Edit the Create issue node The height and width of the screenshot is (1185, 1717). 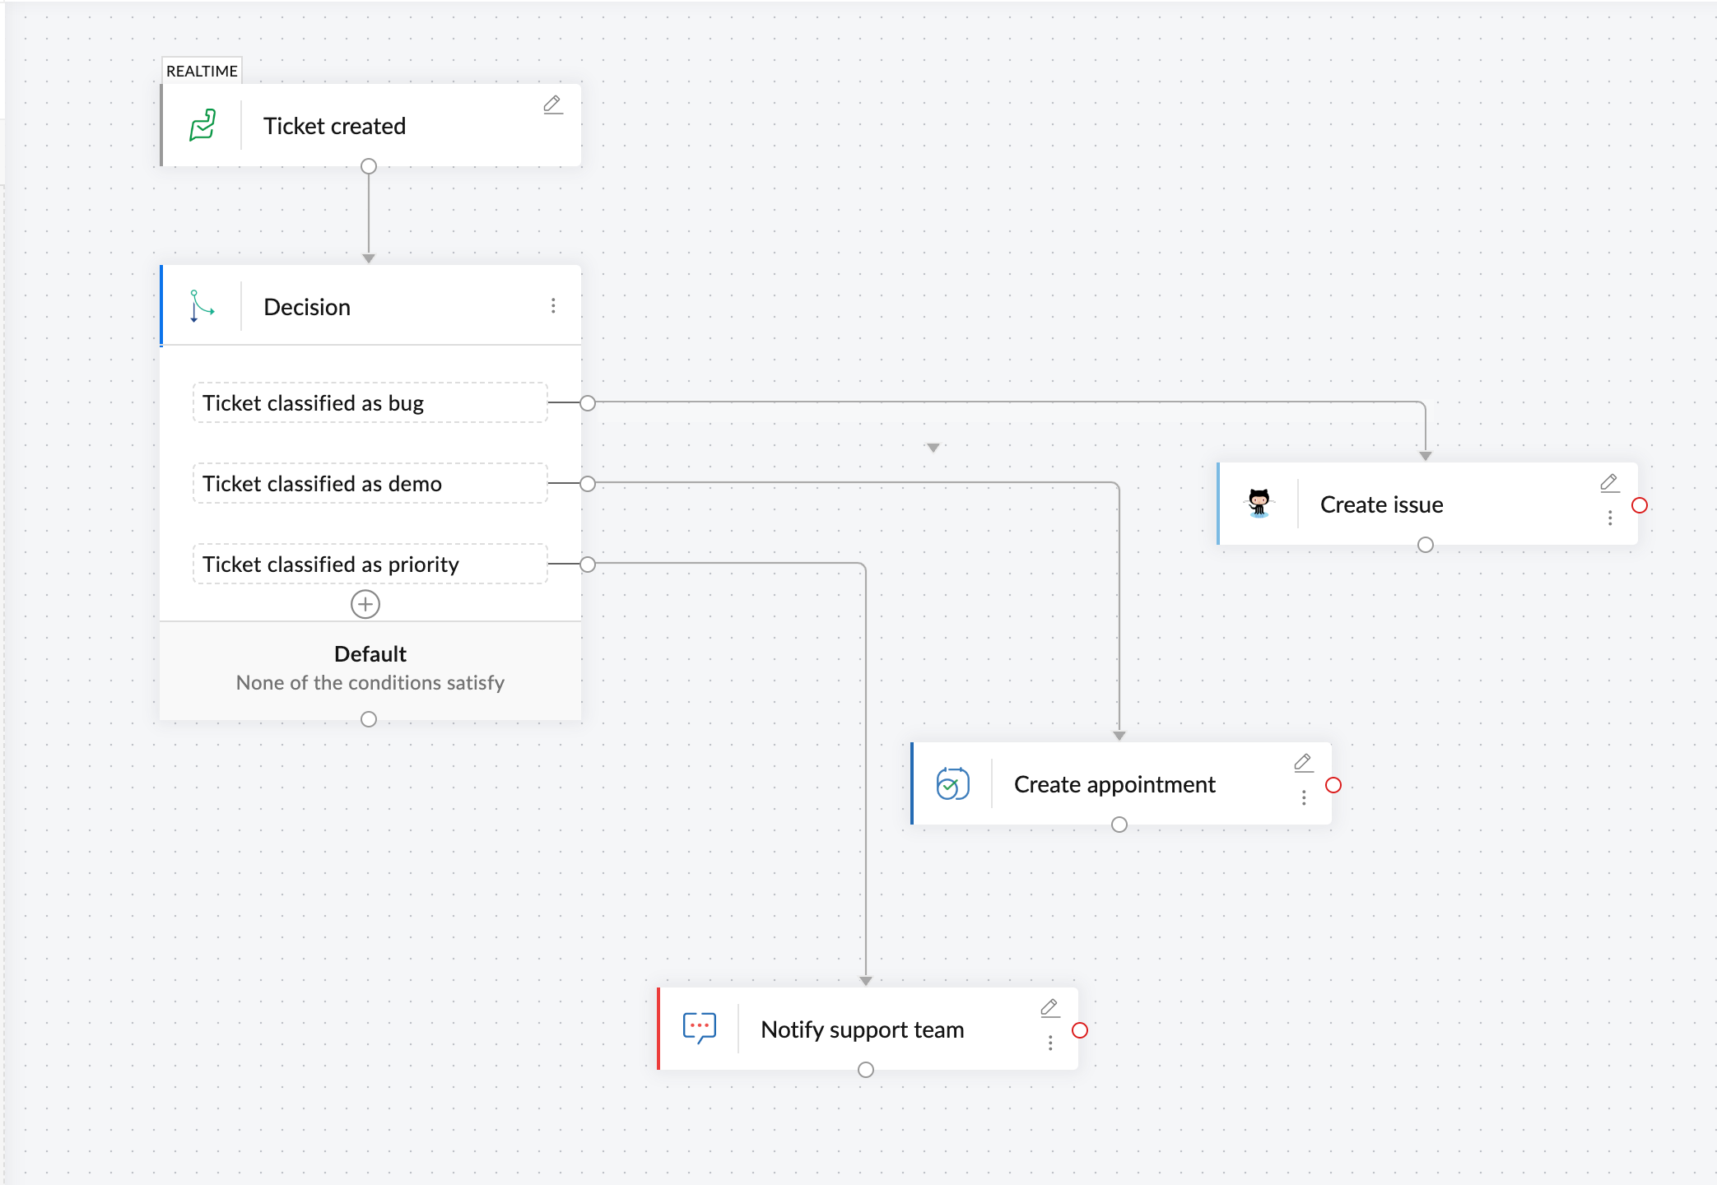(1609, 483)
